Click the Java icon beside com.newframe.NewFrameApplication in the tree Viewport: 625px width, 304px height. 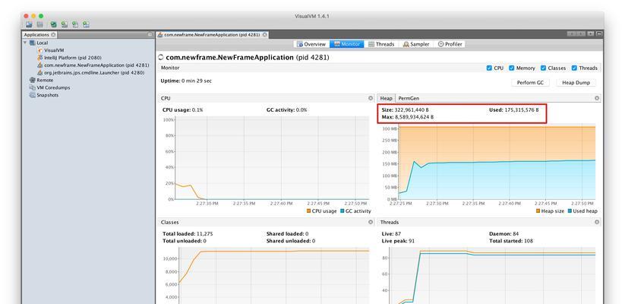(39, 65)
